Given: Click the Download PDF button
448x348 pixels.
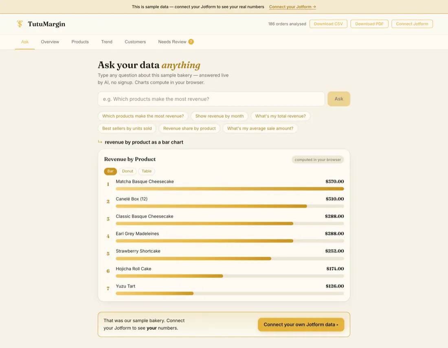Looking at the screenshot, I should click(x=369, y=24).
